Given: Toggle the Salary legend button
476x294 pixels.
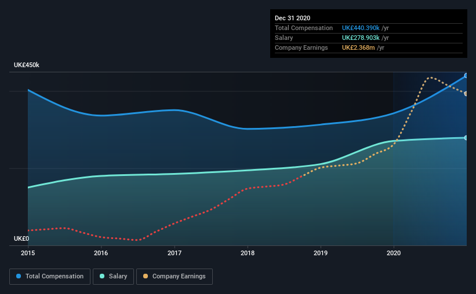Looking at the screenshot, I should pyautogui.click(x=113, y=277).
